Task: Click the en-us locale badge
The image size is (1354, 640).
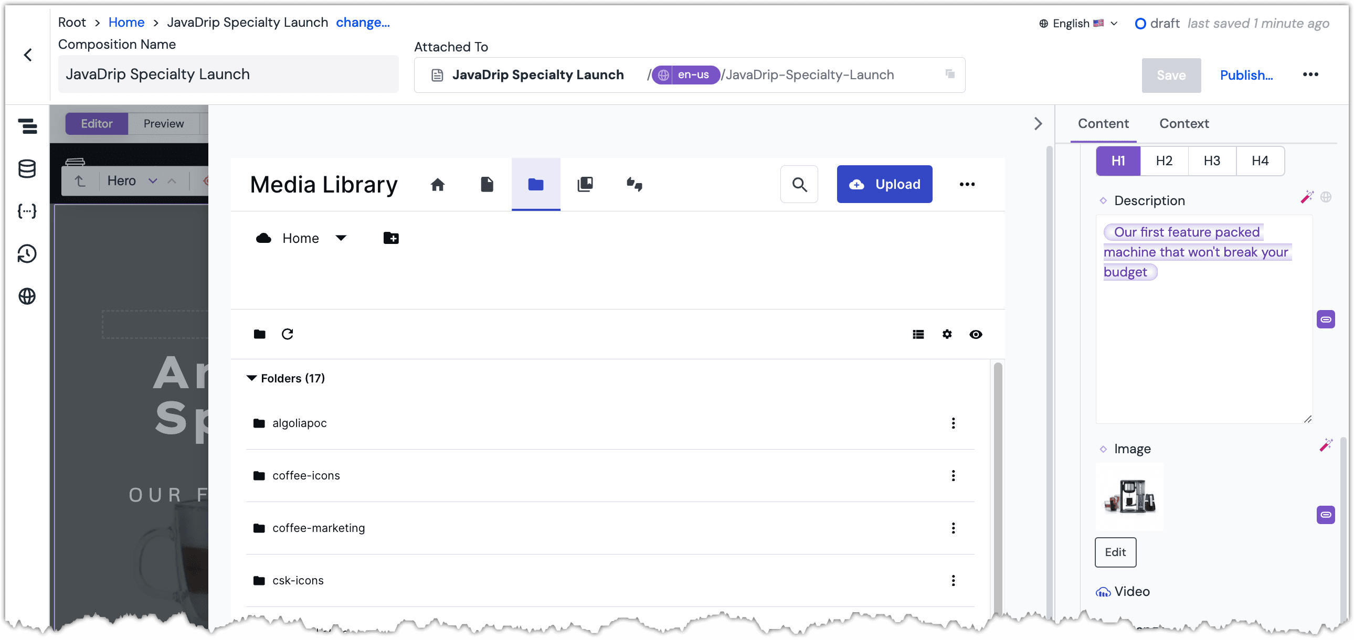Action: pos(685,75)
